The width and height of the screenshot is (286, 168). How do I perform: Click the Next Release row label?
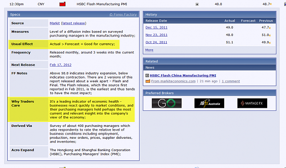pyautogui.click(x=23, y=65)
